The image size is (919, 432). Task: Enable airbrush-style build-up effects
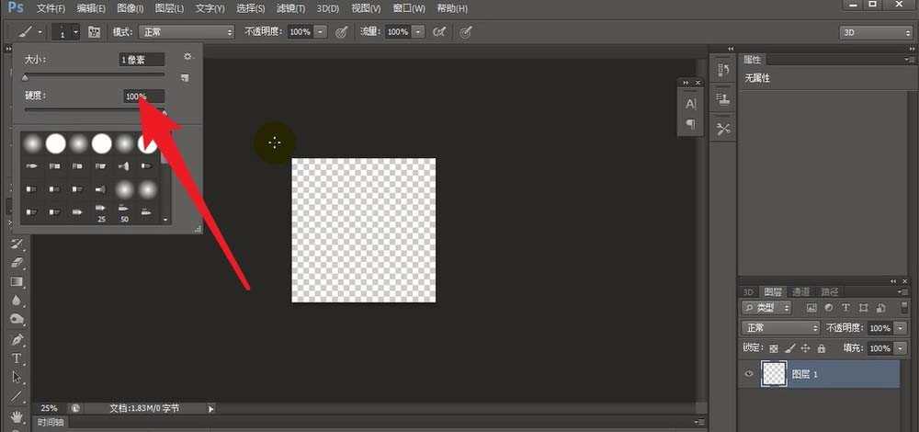click(x=439, y=31)
